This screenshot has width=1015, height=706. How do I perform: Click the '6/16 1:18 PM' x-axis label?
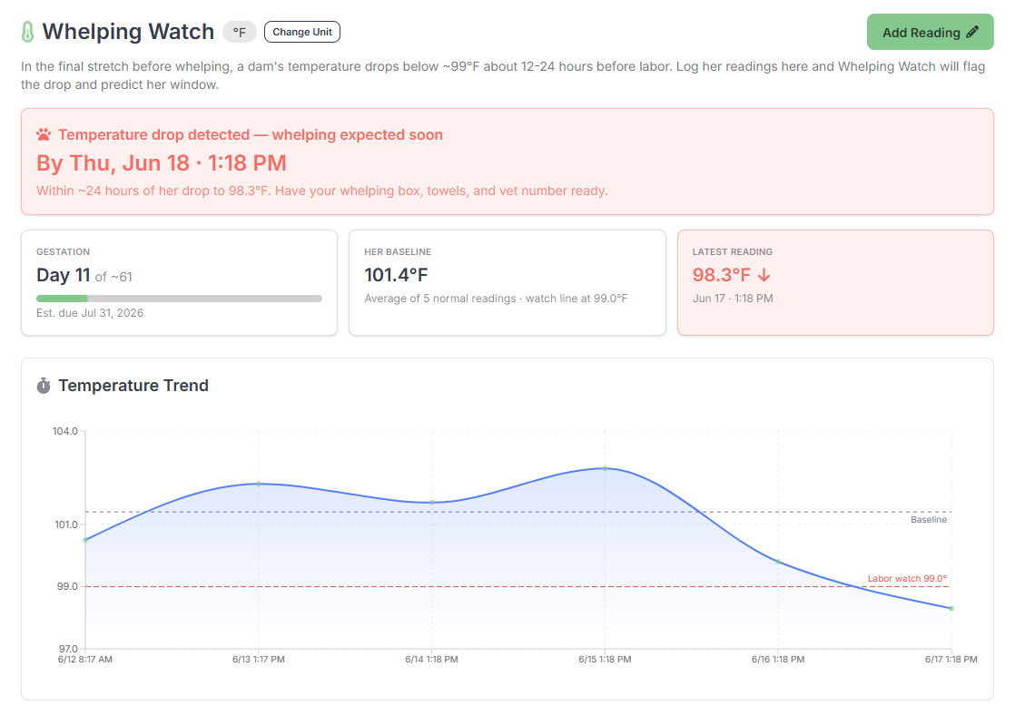point(778,660)
